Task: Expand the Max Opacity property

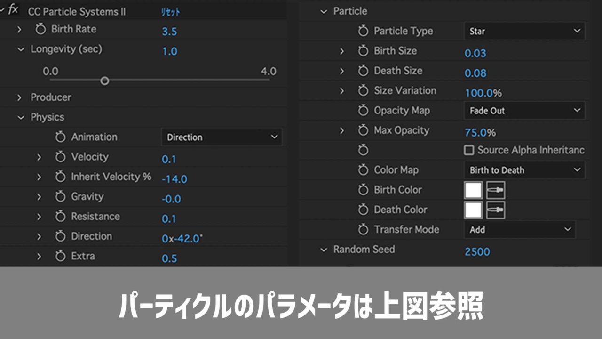Action: point(342,130)
